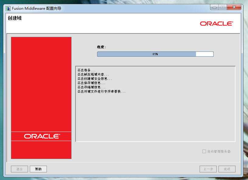Viewport: 248px width, 180px height.
Task: Maximize the configuration wizard window
Action: click(x=223, y=7)
